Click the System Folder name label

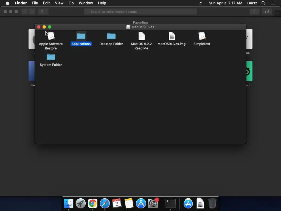(x=51, y=65)
